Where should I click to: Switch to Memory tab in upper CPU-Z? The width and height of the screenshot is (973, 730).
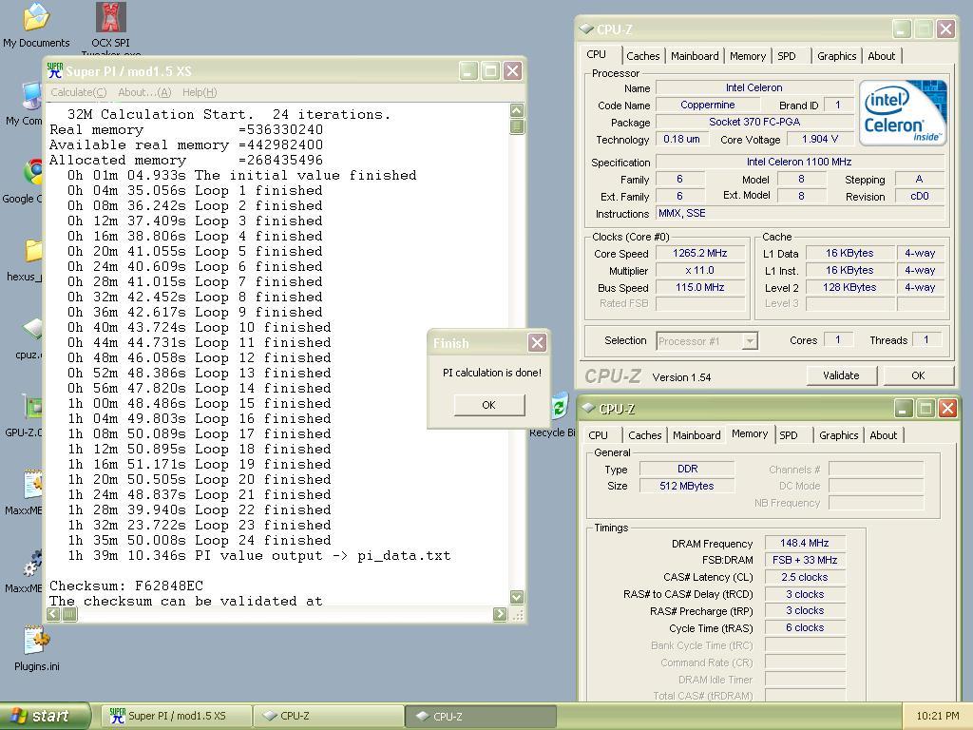[747, 56]
